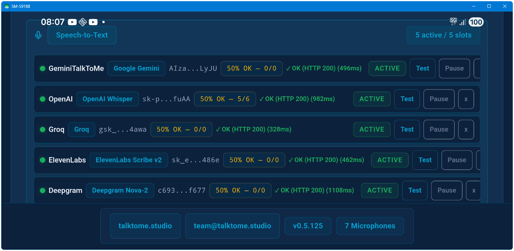Click the '5 active / 5 slots' badge
This screenshot has width=514, height=251.
(443, 35)
